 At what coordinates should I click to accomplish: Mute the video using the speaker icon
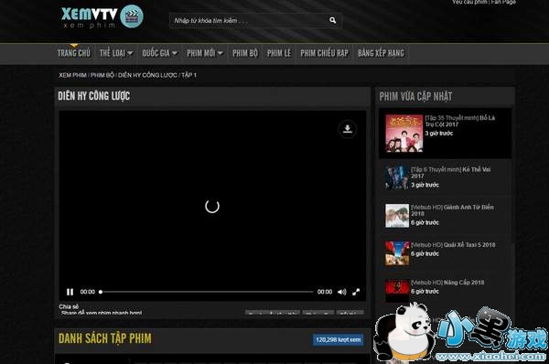tap(341, 292)
